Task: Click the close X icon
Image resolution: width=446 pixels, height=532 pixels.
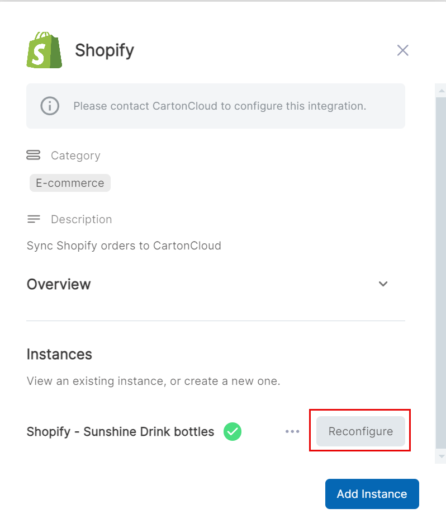Action: coord(403,50)
